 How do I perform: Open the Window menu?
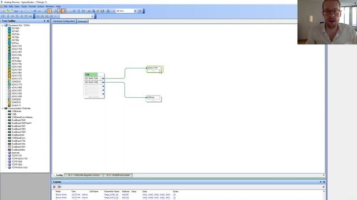click(50, 6)
